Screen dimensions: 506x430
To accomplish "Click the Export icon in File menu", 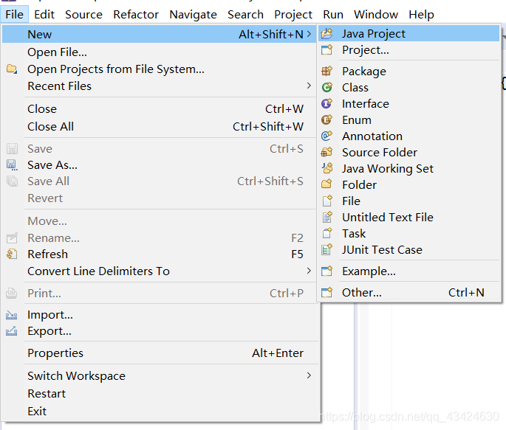I will tap(12, 330).
